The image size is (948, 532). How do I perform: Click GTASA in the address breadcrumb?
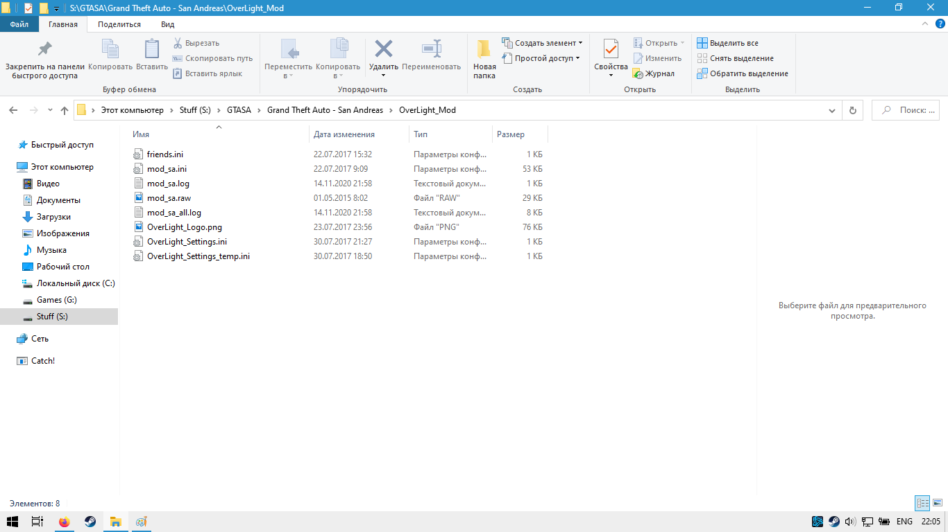tap(239, 110)
